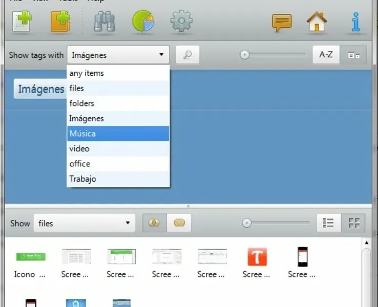Open the Show tags with combo box

(118, 55)
